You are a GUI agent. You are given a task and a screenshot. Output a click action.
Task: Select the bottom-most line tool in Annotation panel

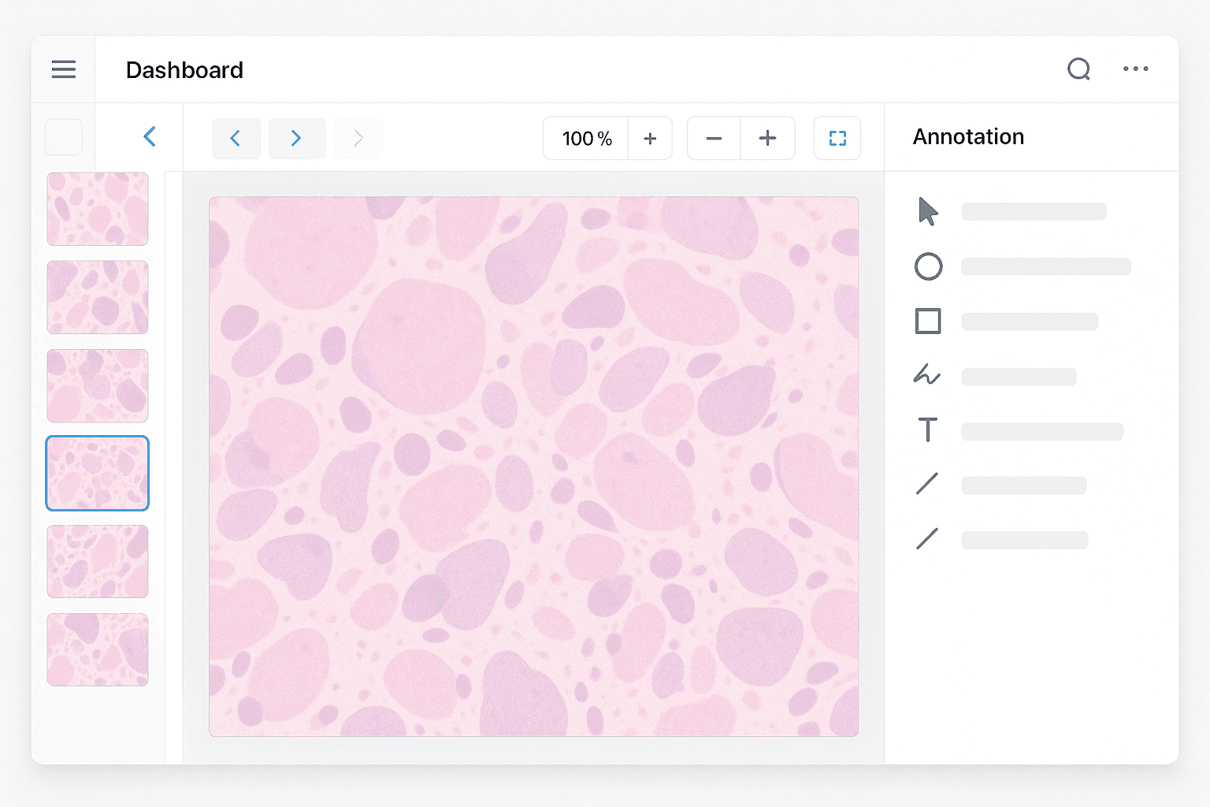tap(927, 539)
